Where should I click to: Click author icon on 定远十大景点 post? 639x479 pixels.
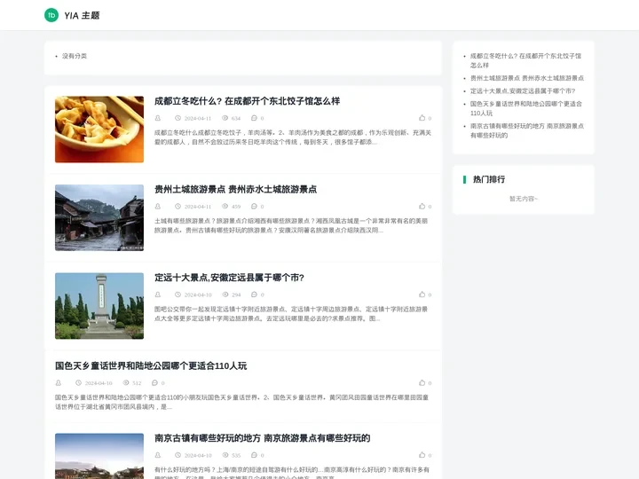click(x=158, y=294)
